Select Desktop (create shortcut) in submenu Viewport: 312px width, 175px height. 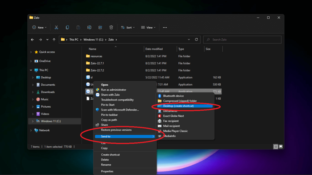(x=178, y=106)
